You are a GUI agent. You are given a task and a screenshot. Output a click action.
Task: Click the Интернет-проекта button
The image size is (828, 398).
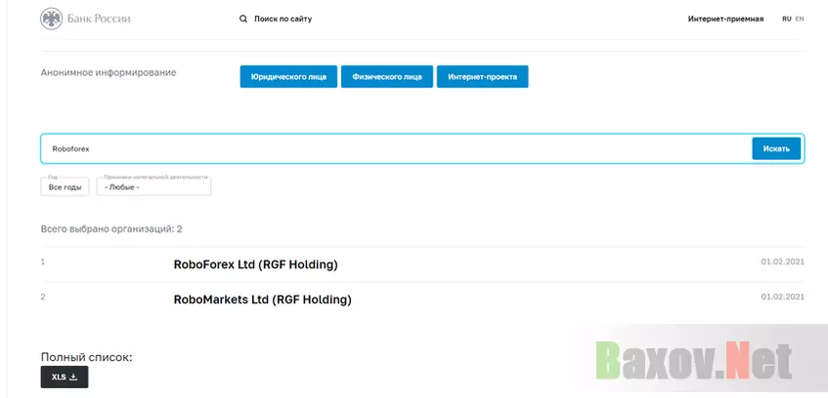pos(482,76)
